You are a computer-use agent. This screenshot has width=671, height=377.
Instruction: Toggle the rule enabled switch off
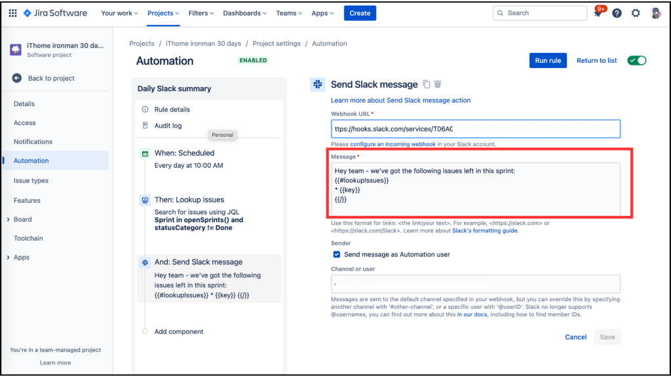point(637,61)
